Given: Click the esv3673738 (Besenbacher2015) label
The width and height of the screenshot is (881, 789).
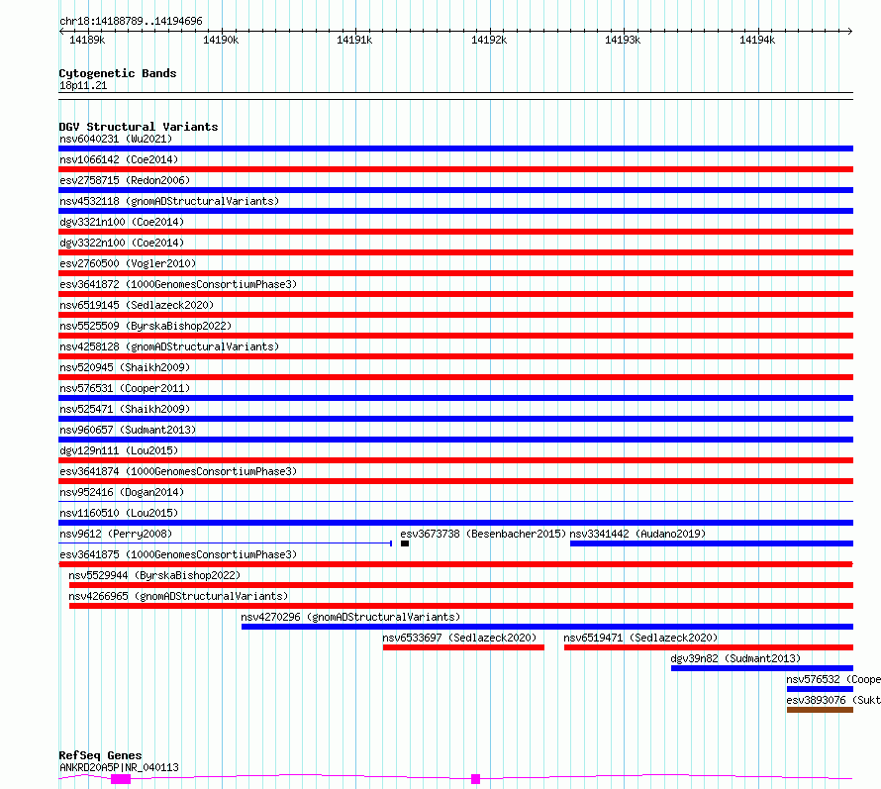Looking at the screenshot, I should point(483,534).
